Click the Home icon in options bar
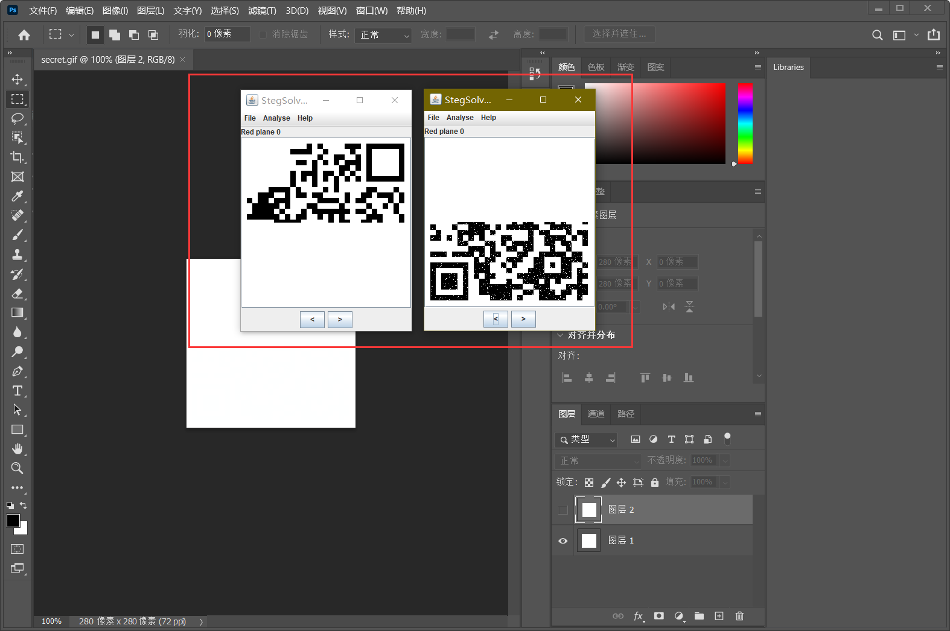 tap(24, 35)
